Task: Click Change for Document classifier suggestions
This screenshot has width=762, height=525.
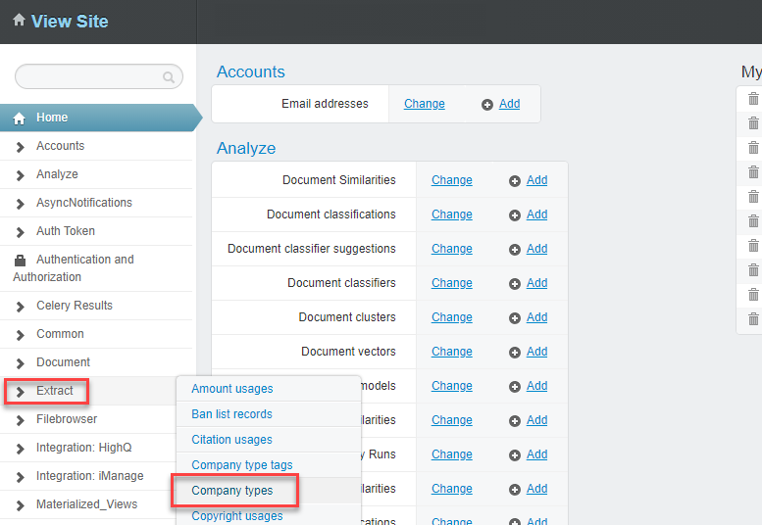Action: tap(451, 249)
